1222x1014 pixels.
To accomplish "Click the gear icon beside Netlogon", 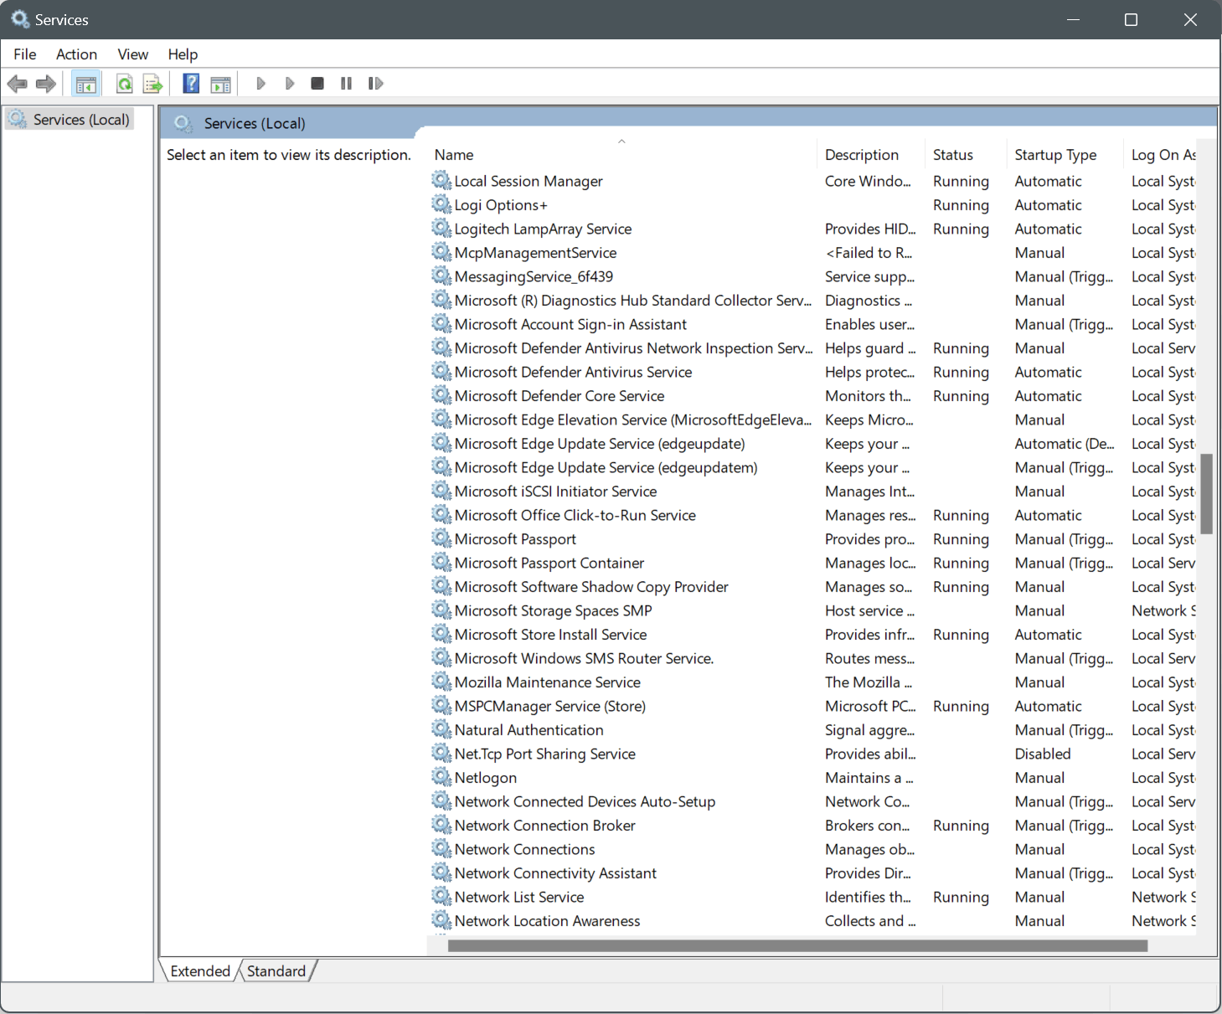I will pyautogui.click(x=441, y=777).
